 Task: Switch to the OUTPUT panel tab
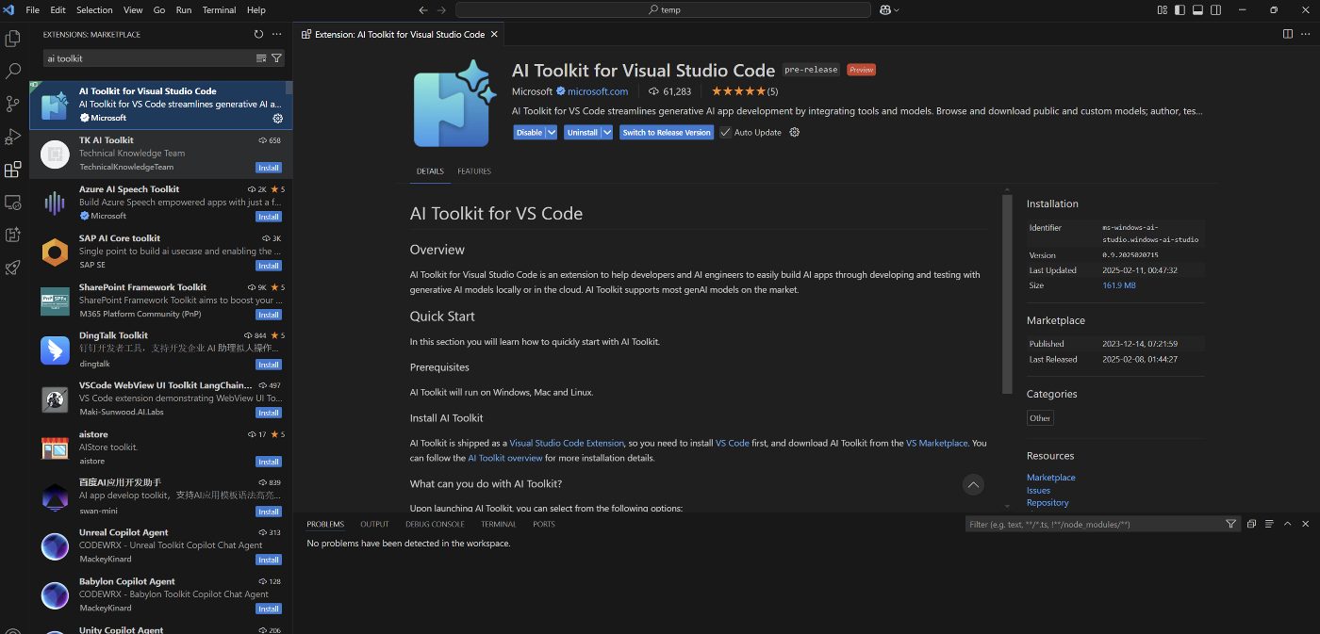[374, 524]
